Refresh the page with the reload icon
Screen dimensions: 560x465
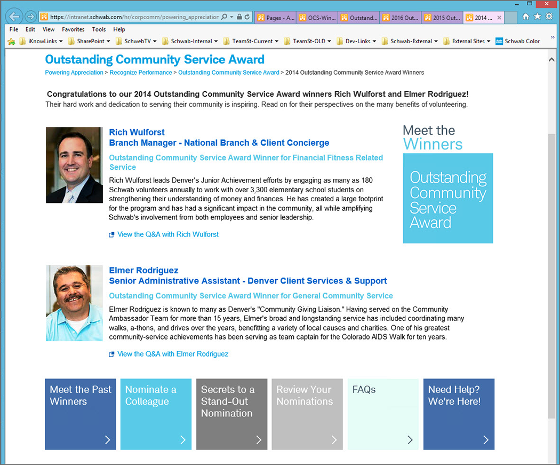point(247,17)
